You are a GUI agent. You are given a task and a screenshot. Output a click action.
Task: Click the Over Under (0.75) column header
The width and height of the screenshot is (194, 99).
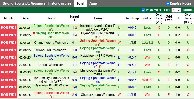(x=188, y=18)
